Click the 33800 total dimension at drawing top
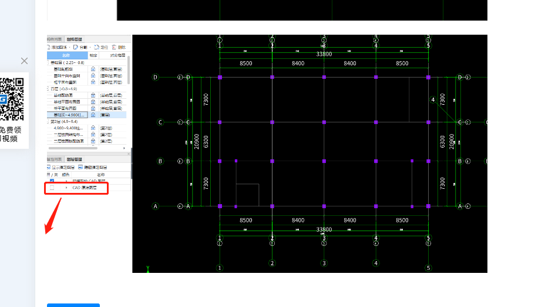Viewport: 535px width, 307px height. click(x=324, y=54)
